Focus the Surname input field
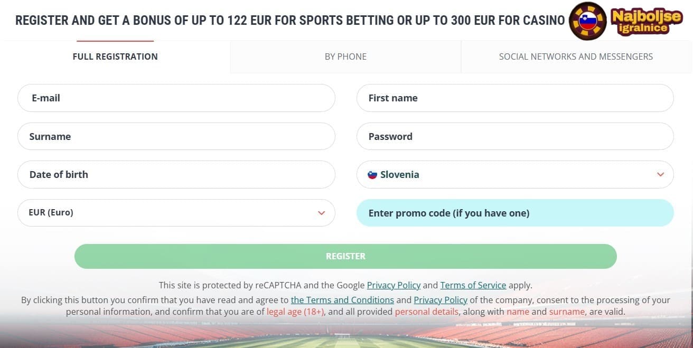The image size is (693, 348). (176, 136)
